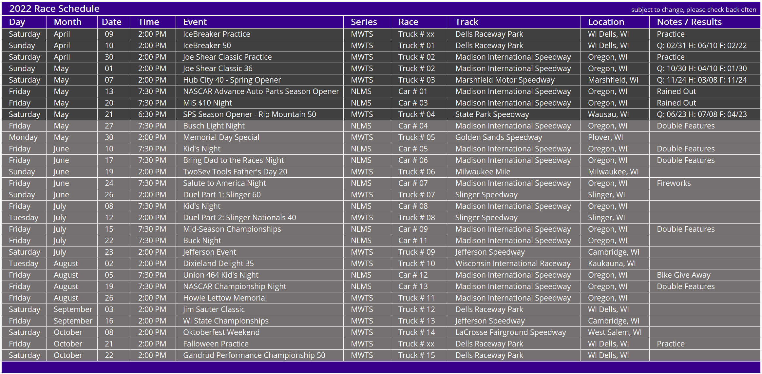Click 'Q: 02/31 H: 06/10 F: 02/22' result

(702, 46)
